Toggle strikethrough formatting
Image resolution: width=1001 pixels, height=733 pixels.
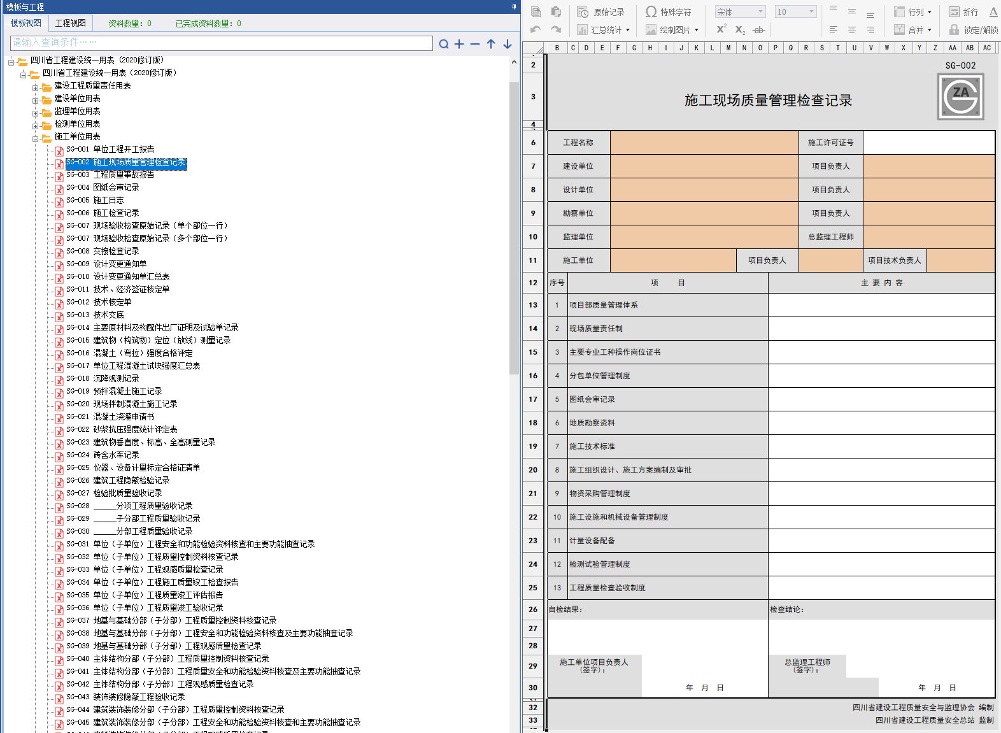pyautogui.click(x=758, y=30)
